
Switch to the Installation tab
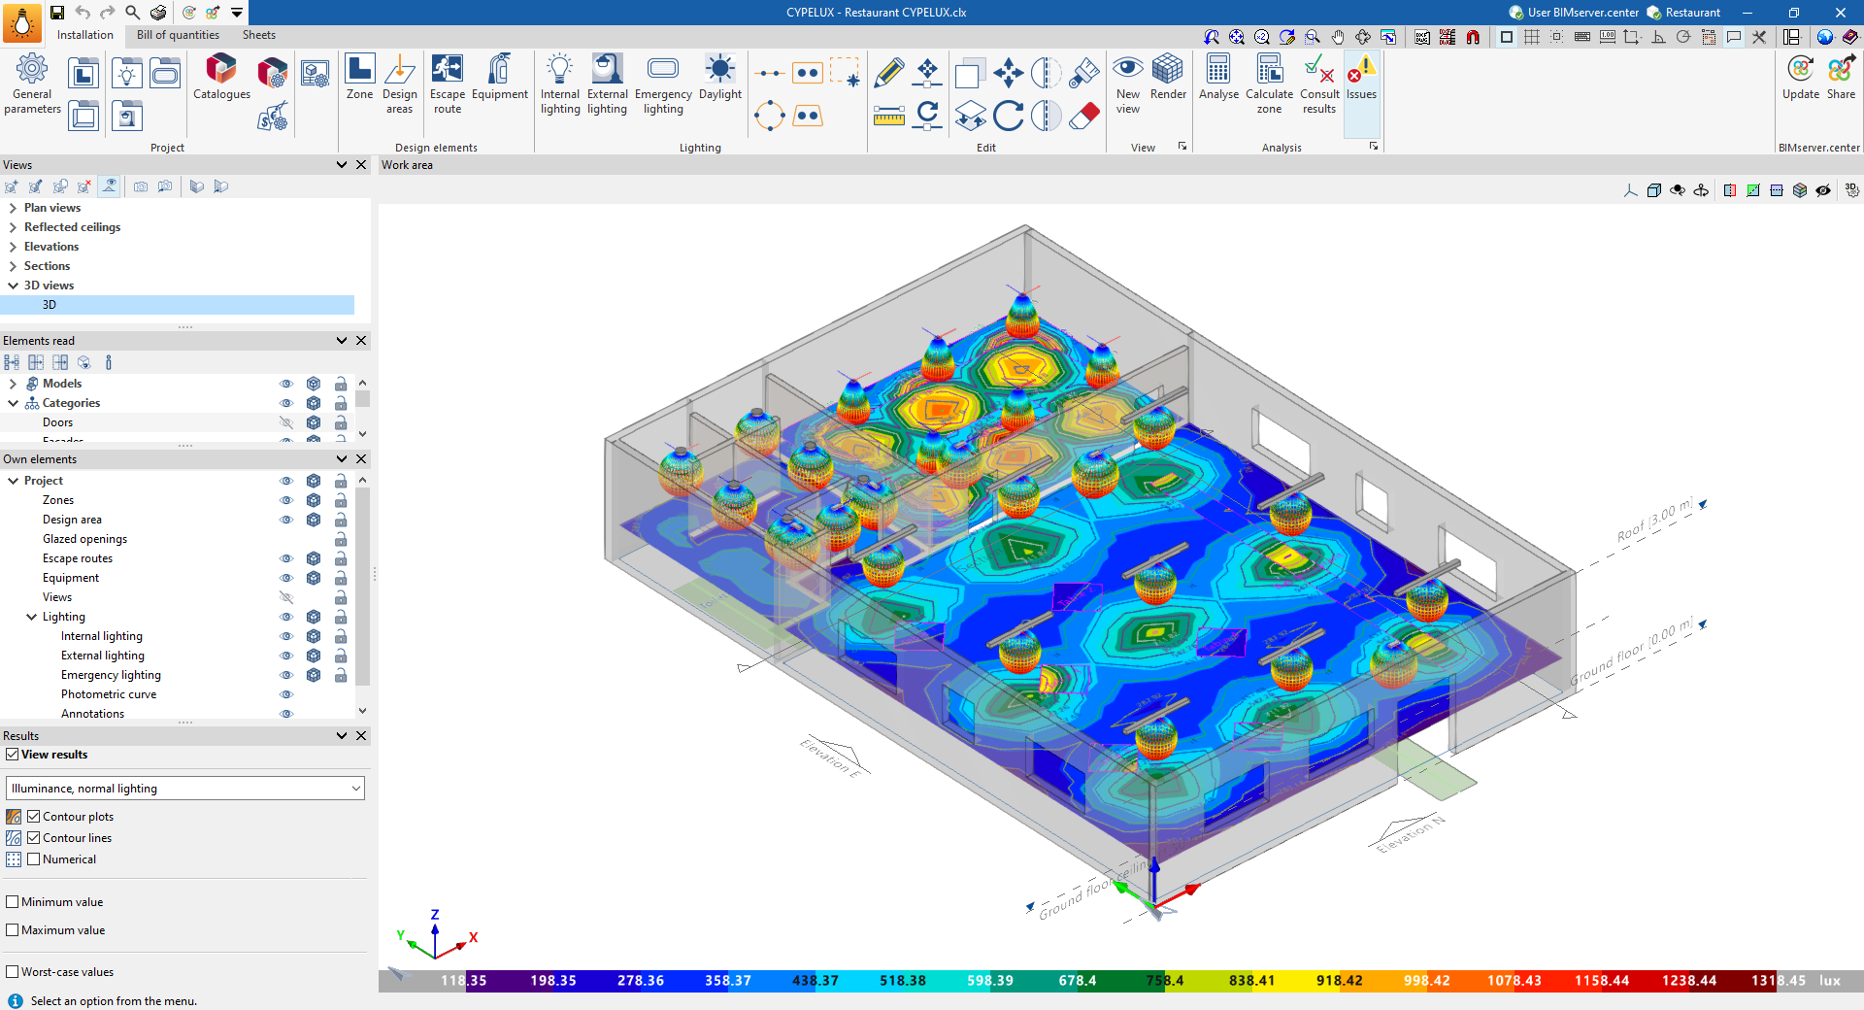(85, 35)
